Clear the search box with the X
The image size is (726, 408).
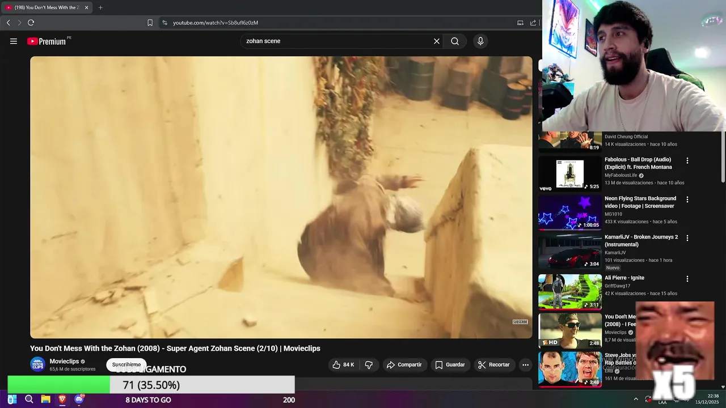[x=437, y=41]
